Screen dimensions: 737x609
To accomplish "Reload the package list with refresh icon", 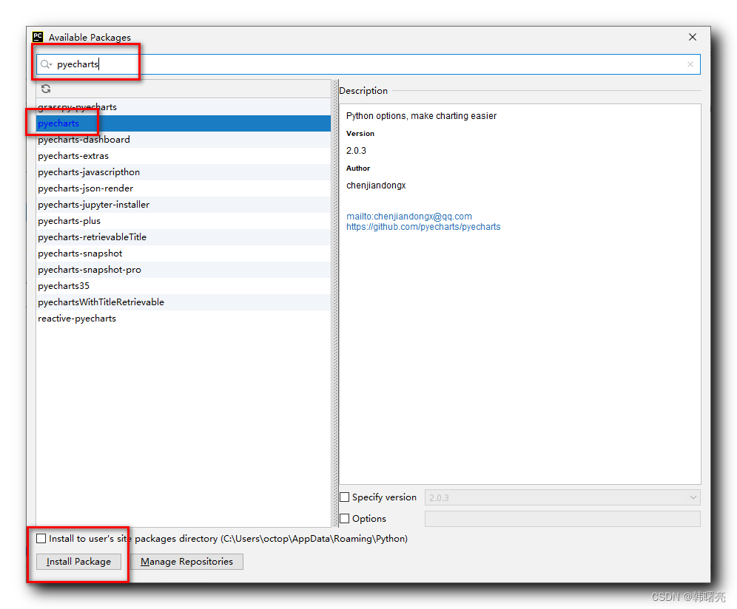I will [x=46, y=89].
